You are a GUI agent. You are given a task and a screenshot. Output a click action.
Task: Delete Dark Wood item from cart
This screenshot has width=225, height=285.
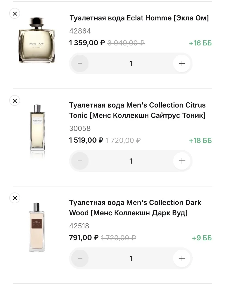coord(15,198)
